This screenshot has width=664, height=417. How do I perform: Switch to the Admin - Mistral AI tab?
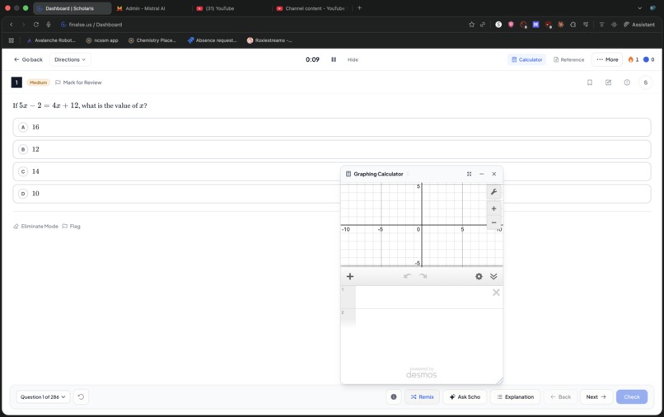click(145, 8)
